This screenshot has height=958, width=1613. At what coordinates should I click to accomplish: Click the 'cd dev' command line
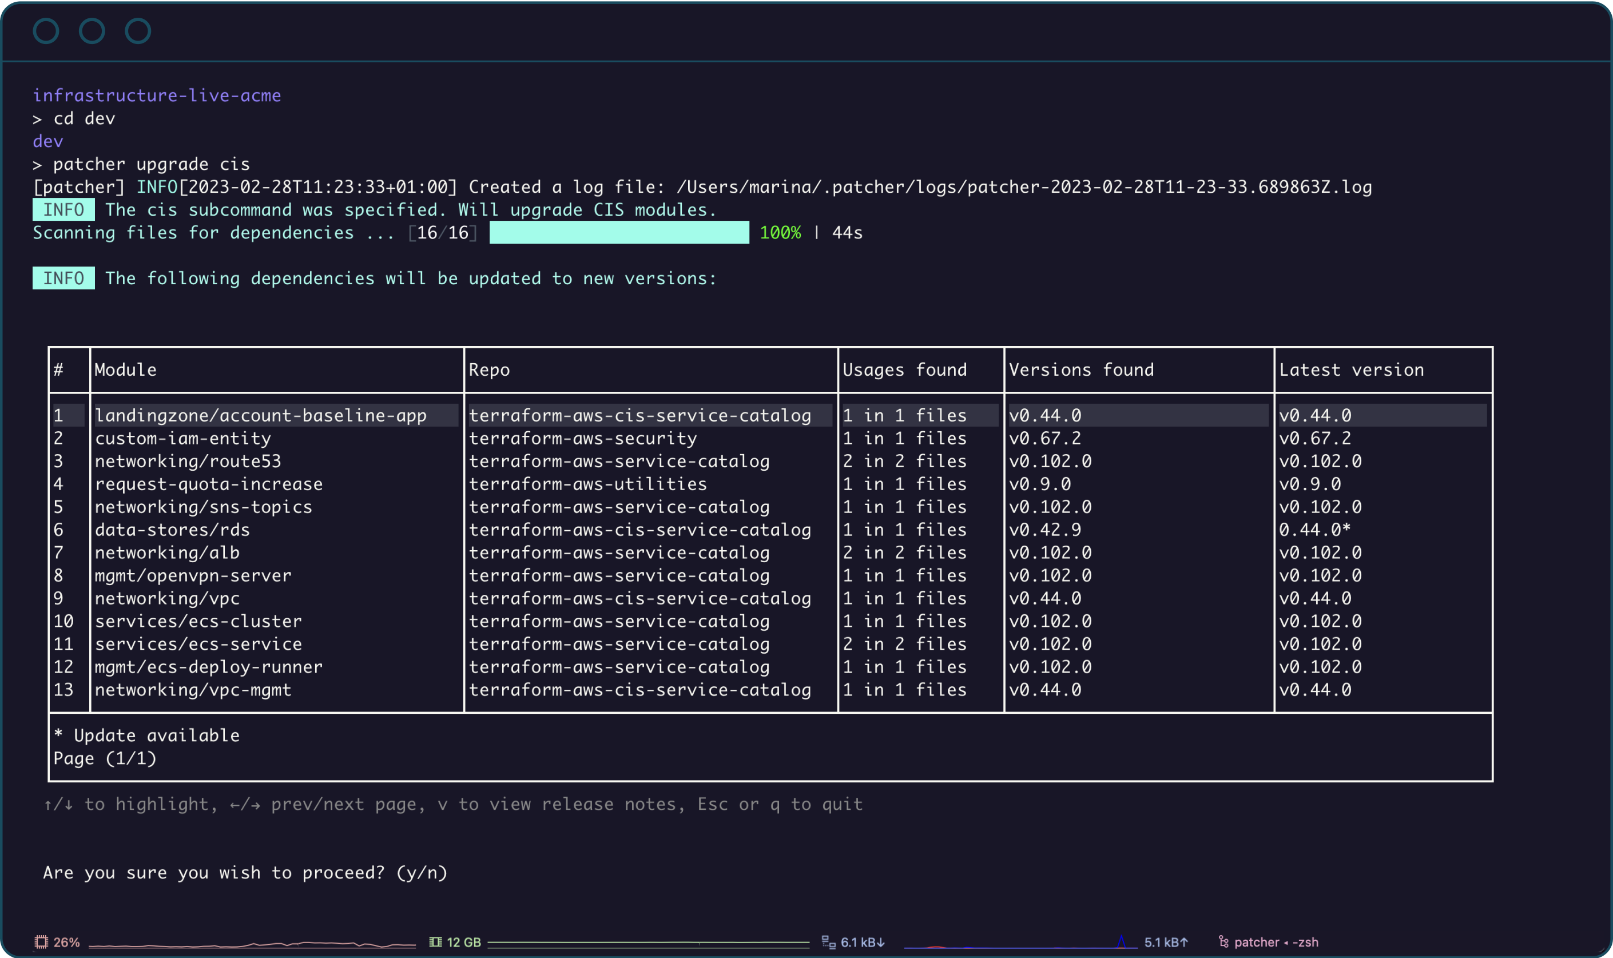coord(74,118)
